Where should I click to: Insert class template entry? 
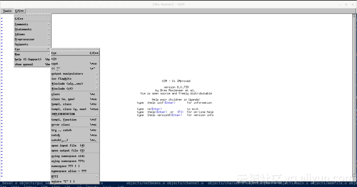75,94
